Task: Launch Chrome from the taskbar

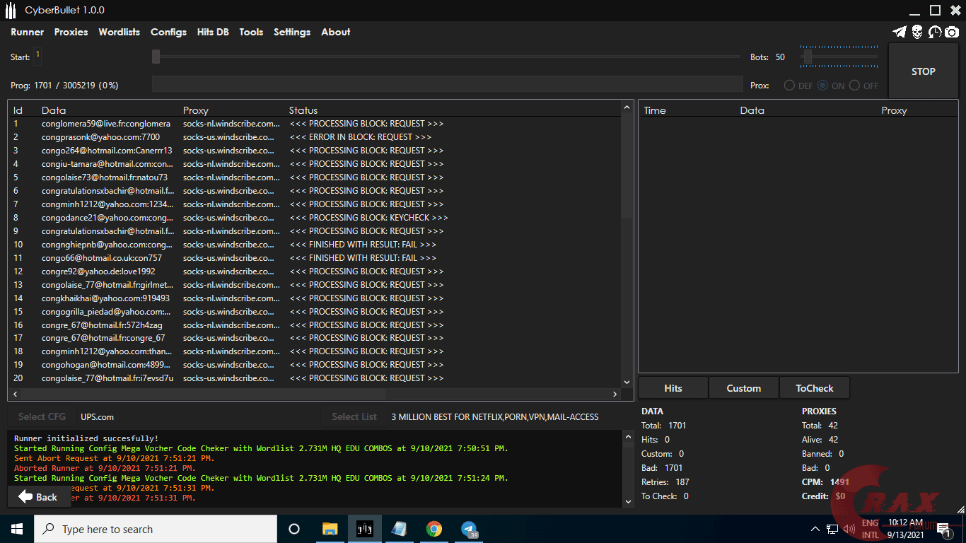Action: pos(433,528)
